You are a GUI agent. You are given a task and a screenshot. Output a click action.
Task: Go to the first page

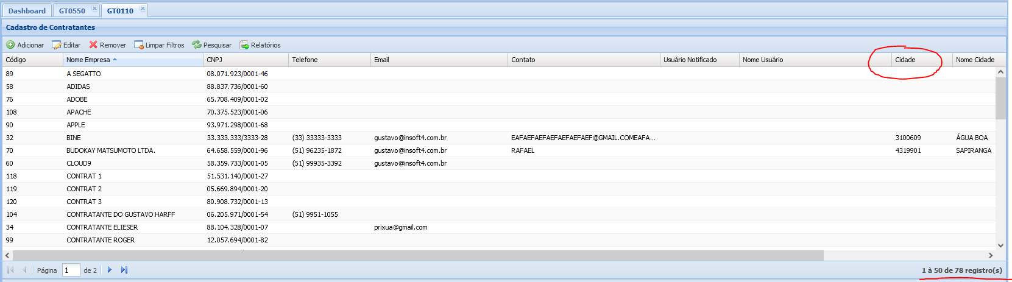tap(10, 270)
